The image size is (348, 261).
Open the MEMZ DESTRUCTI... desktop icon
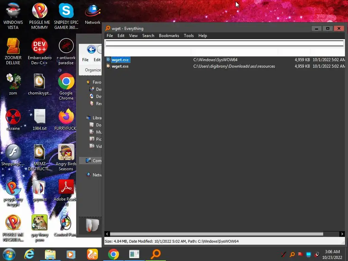39,157
